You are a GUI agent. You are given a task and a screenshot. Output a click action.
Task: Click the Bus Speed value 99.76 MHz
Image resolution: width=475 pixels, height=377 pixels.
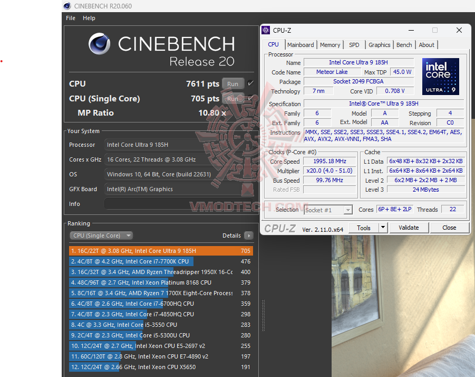[329, 180]
